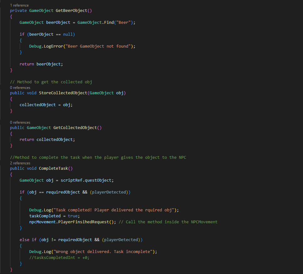This screenshot has height=274, width=303.
Task: Open the "0 references" CodeLens above StoreCollectedObject
Action: tap(20, 88)
